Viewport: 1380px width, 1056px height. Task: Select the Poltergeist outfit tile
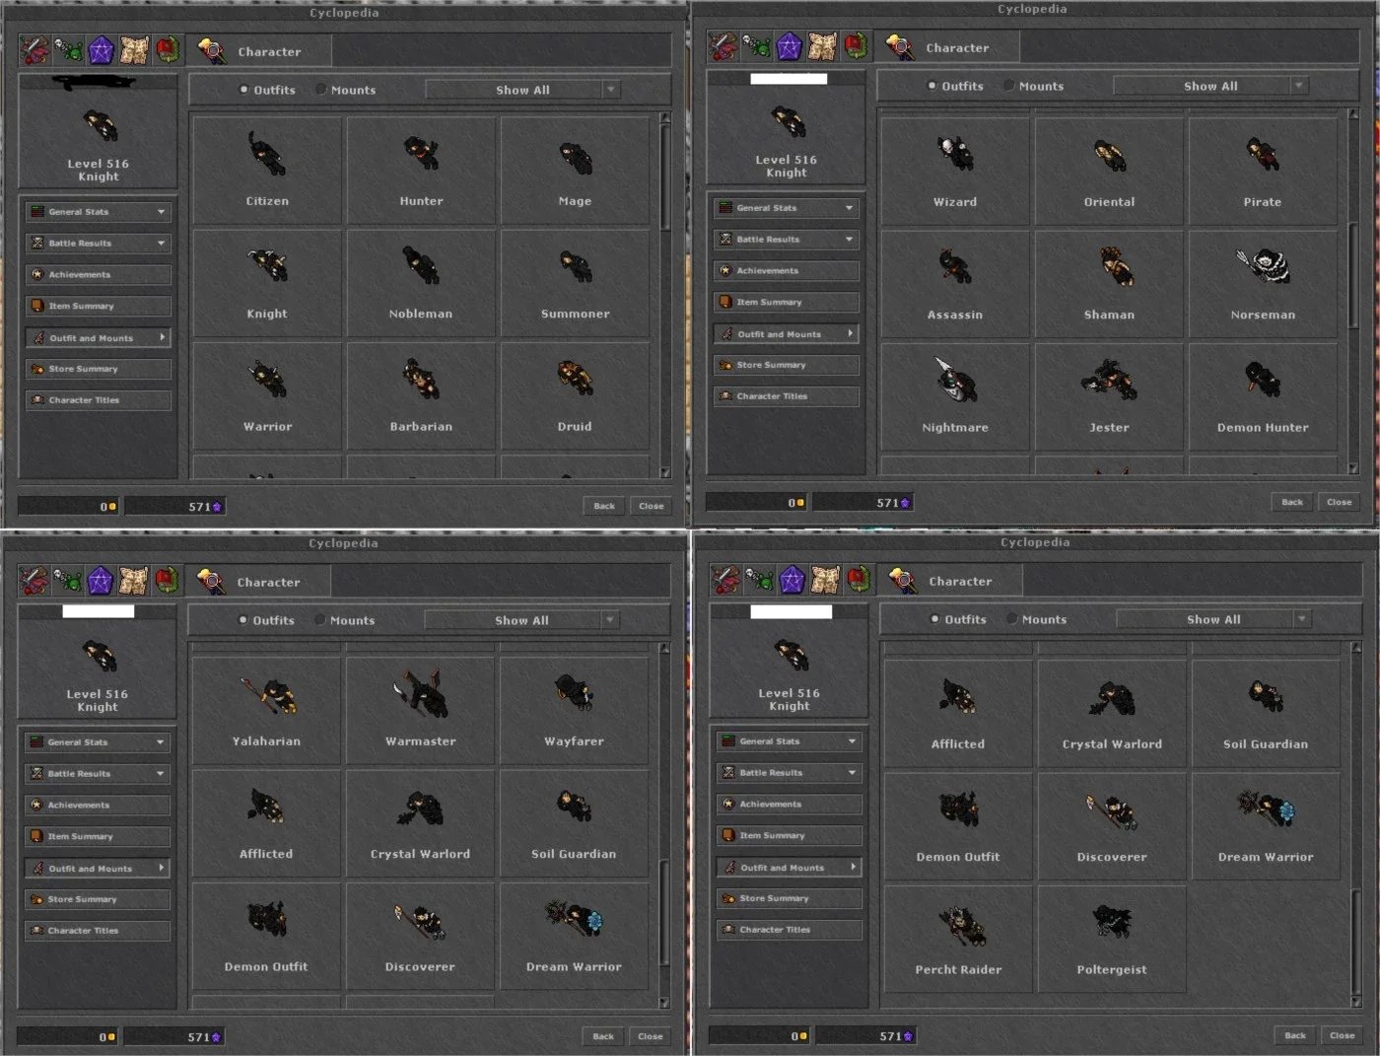coord(1112,940)
